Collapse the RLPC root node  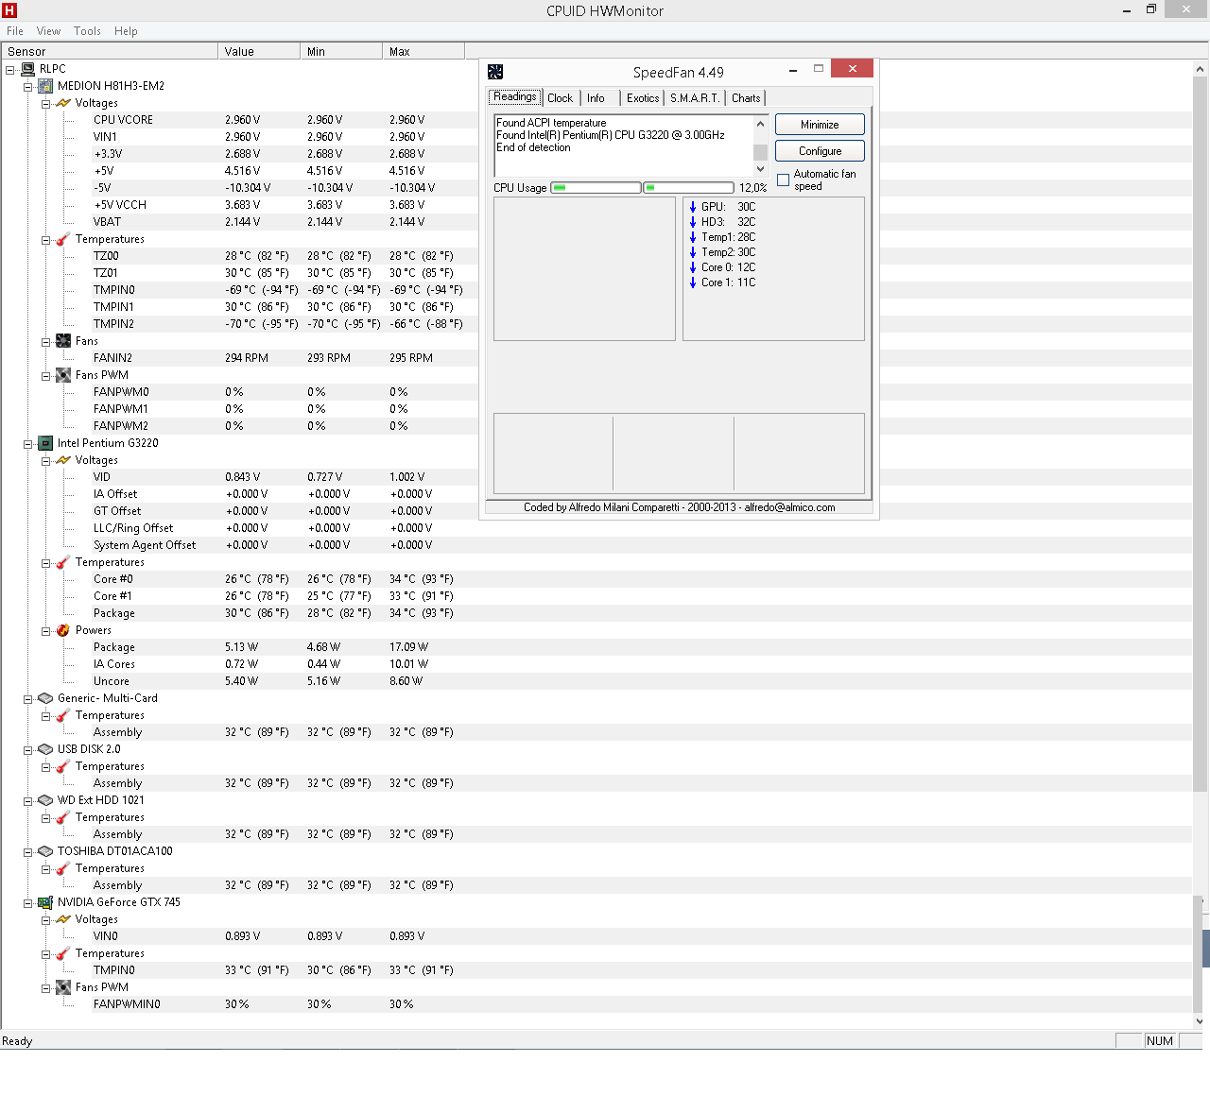click(10, 70)
